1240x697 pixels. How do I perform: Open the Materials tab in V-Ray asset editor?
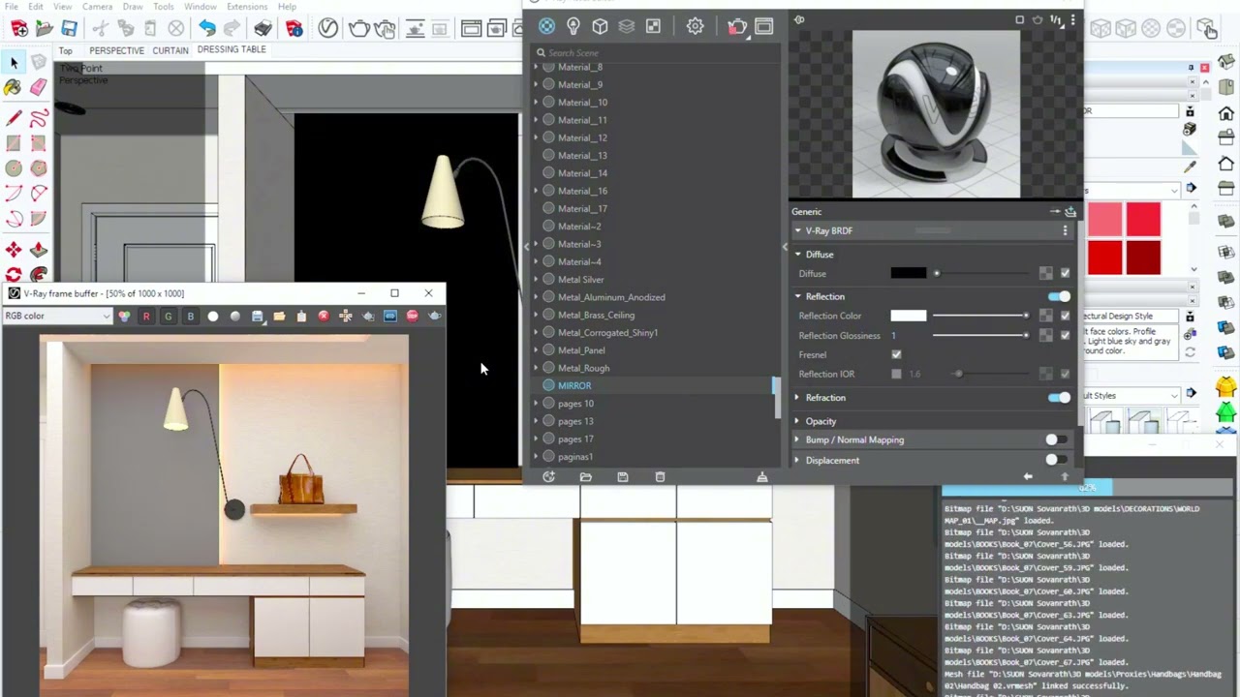pos(547,26)
